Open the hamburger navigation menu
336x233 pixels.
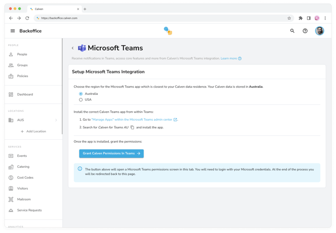coord(13,31)
